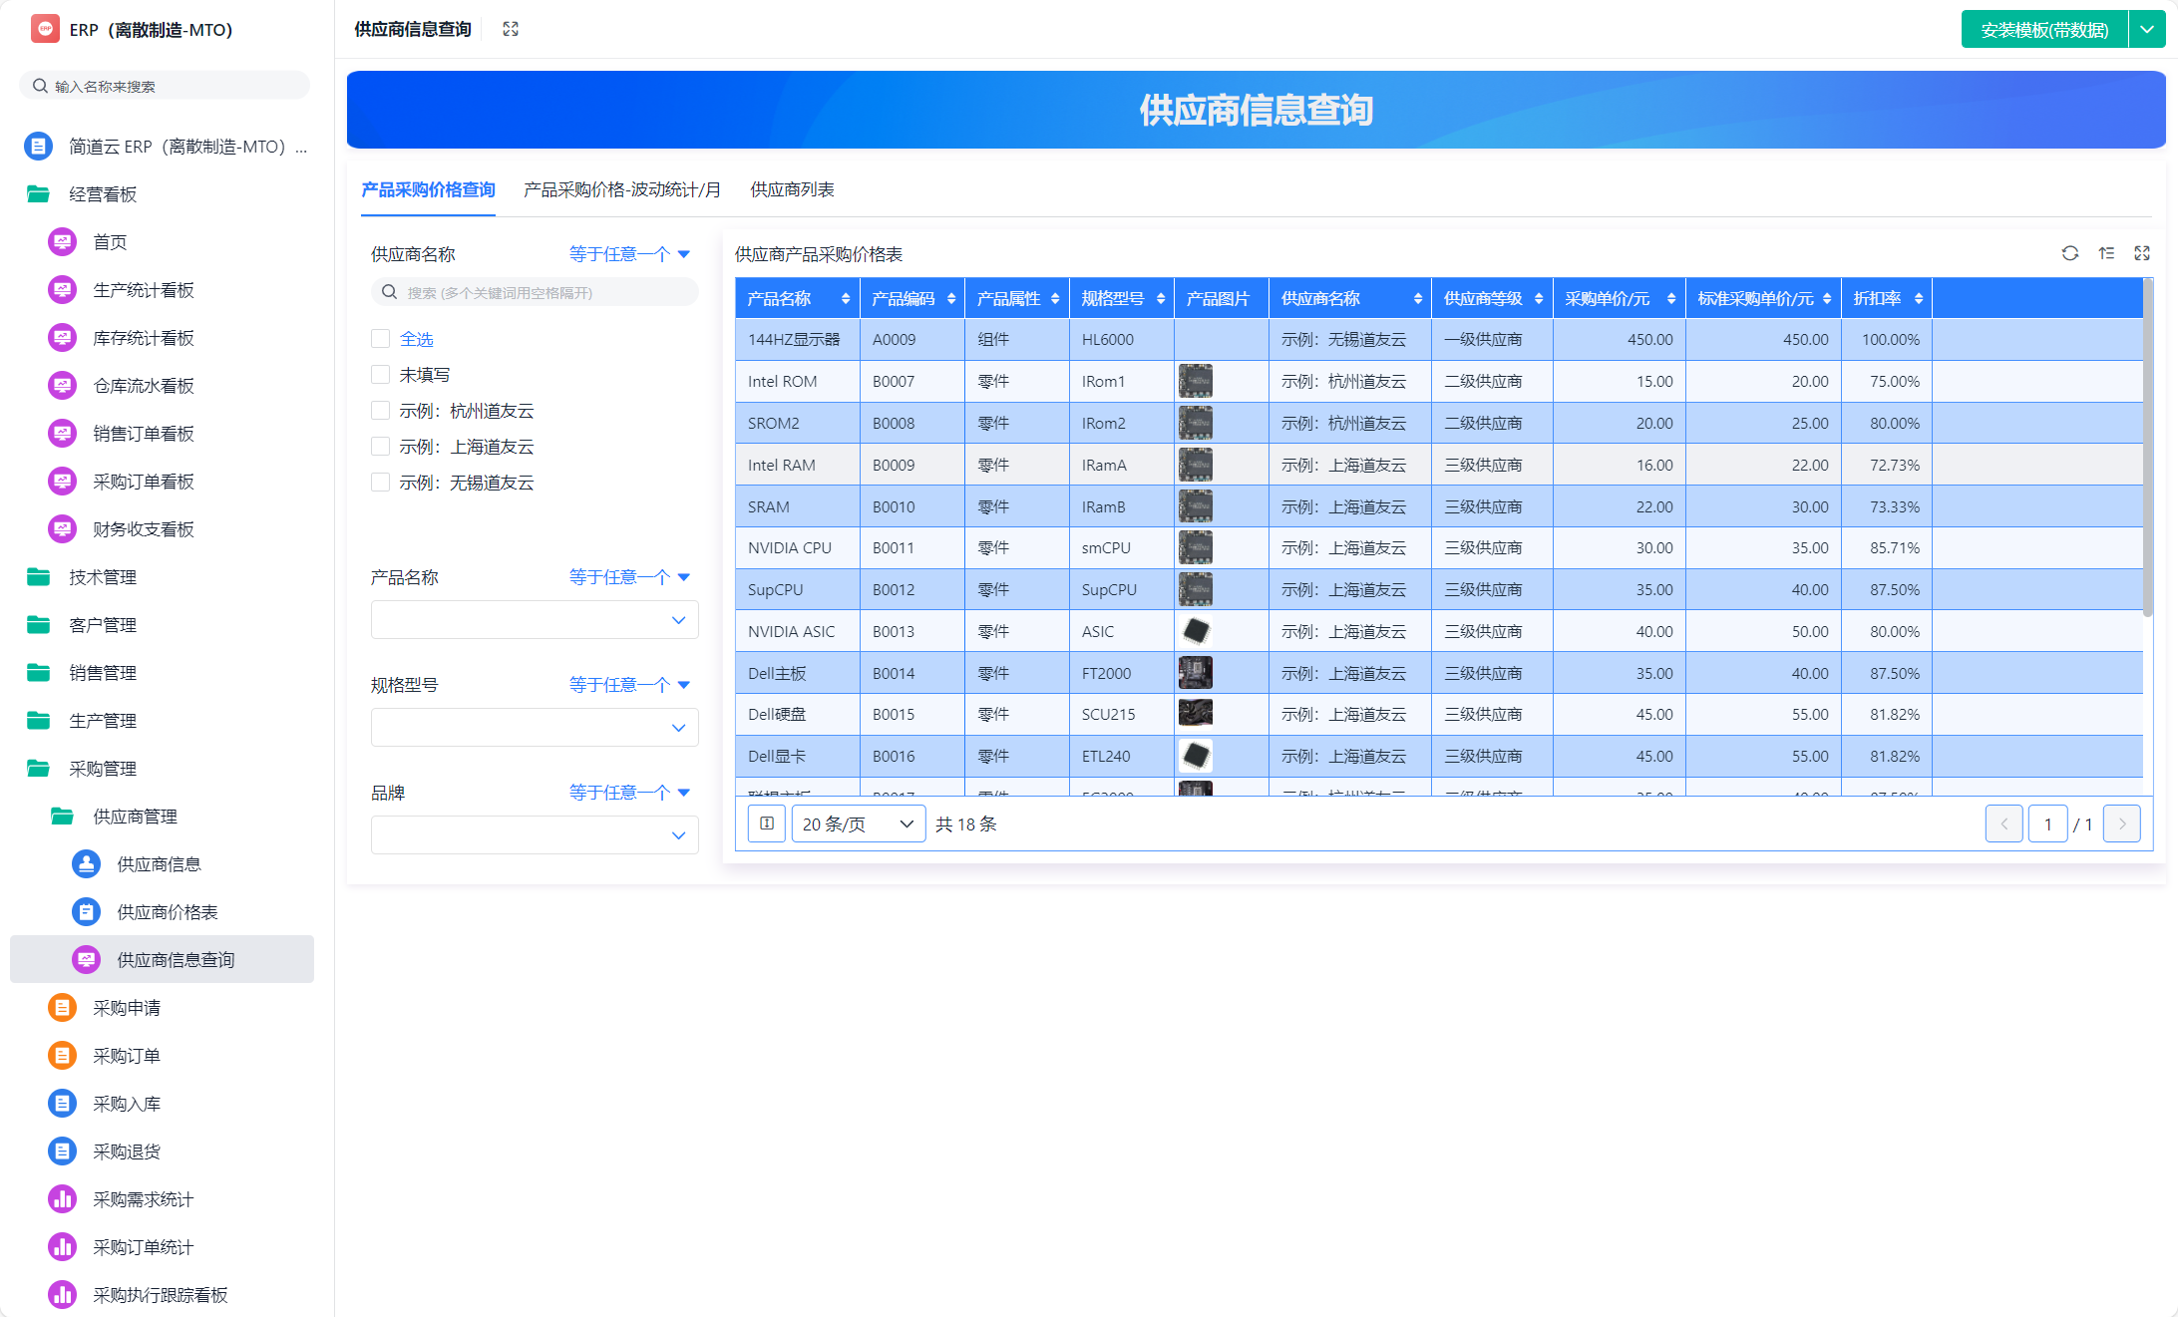Expand the price table to fullscreen
The width and height of the screenshot is (2178, 1317).
[2142, 253]
